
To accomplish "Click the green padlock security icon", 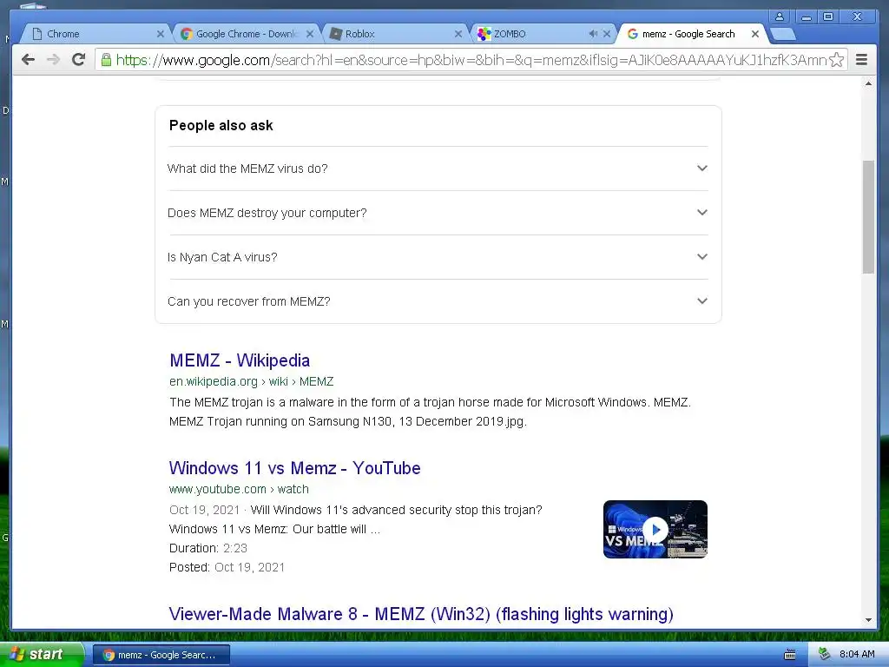I will tap(106, 60).
